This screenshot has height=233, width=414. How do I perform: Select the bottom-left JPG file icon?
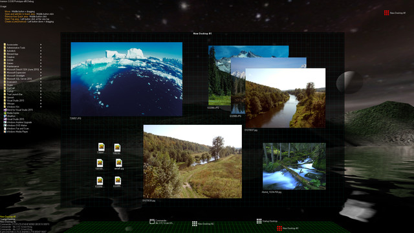(x=100, y=181)
